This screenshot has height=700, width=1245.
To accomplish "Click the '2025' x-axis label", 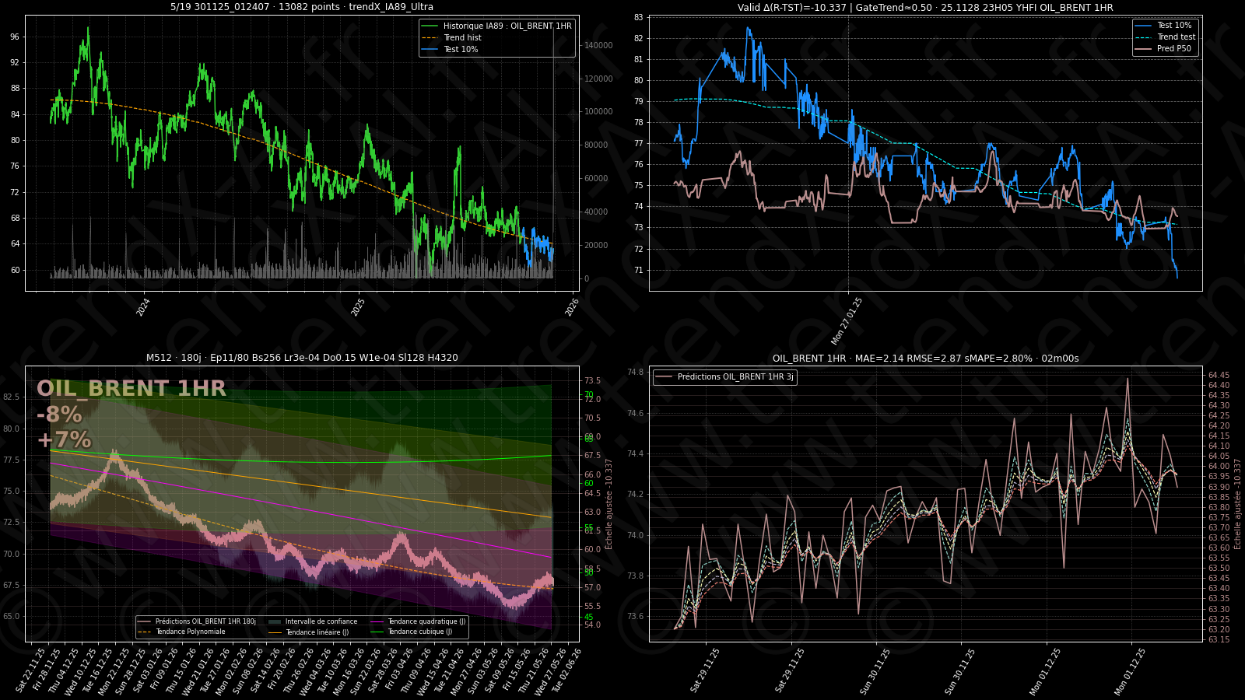I will [x=358, y=307].
